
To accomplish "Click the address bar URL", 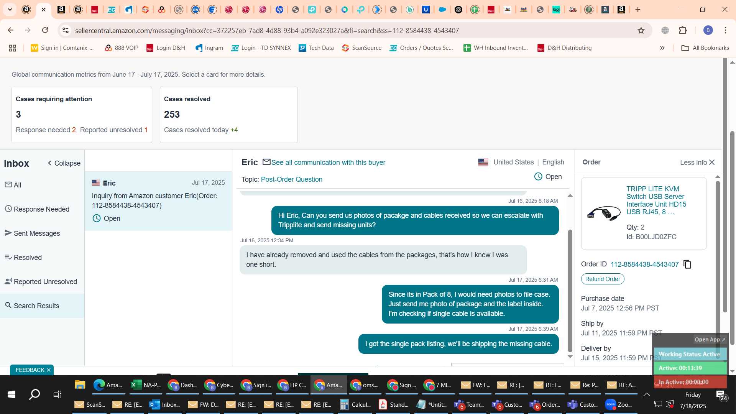I will (x=267, y=31).
